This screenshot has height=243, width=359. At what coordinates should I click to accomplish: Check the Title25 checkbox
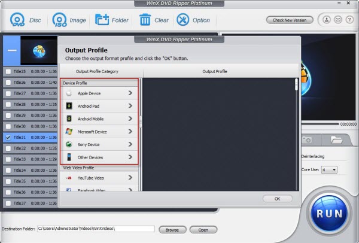point(8,71)
